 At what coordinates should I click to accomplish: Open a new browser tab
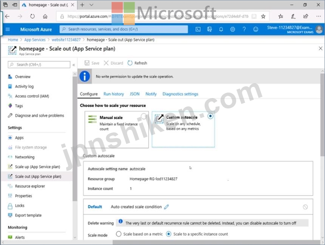coord(82,5)
